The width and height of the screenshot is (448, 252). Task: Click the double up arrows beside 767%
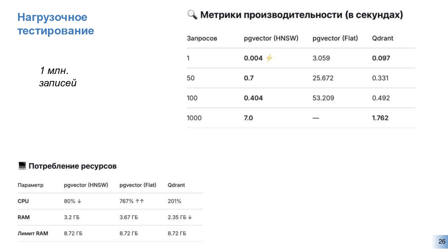tap(140, 201)
